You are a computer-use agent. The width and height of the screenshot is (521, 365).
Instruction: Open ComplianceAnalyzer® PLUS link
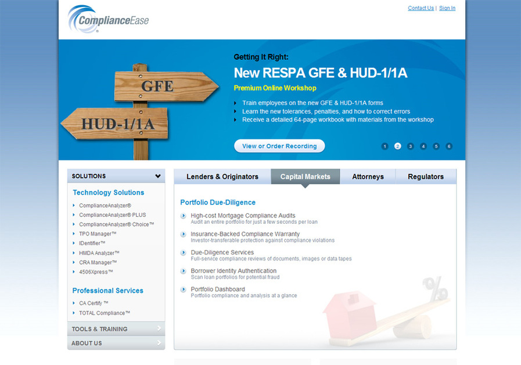pyautogui.click(x=112, y=215)
